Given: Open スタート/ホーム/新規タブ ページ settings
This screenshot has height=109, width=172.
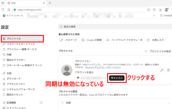Looking at the screenshot, I should point(22,65).
